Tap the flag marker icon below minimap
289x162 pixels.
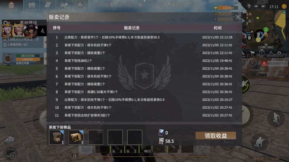(x=252, y=53)
